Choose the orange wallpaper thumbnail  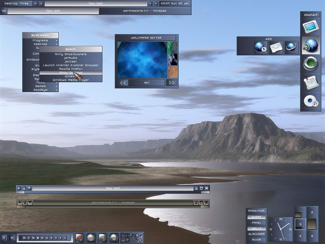[x=173, y=72]
